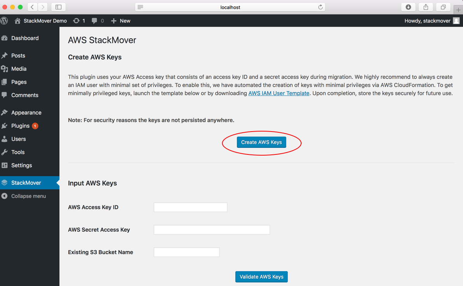Open the comments bubble icon in admin bar
Image resolution: width=463 pixels, height=286 pixels.
point(98,21)
